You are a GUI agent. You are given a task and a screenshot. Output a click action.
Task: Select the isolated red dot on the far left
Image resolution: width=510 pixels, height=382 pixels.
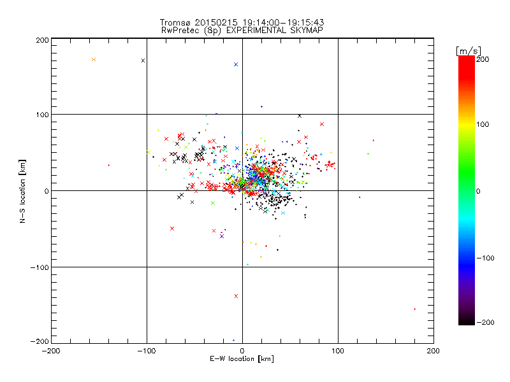pyautogui.click(x=108, y=166)
